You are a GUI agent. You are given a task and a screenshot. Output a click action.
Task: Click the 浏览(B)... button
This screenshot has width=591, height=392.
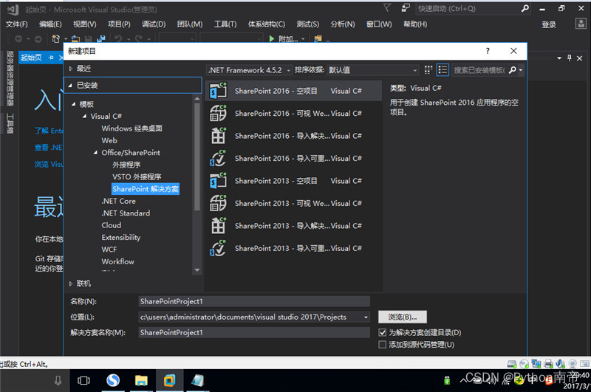coord(403,317)
